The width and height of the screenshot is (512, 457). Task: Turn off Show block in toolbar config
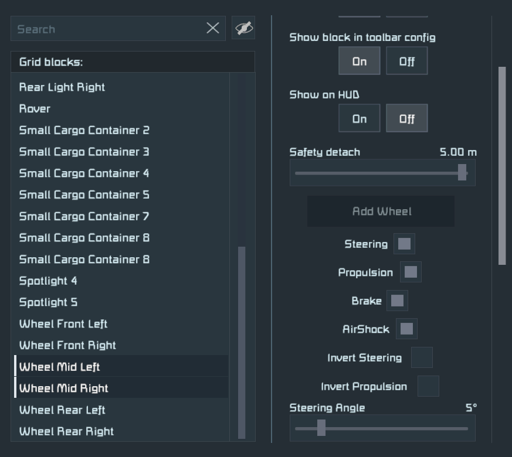(x=406, y=61)
